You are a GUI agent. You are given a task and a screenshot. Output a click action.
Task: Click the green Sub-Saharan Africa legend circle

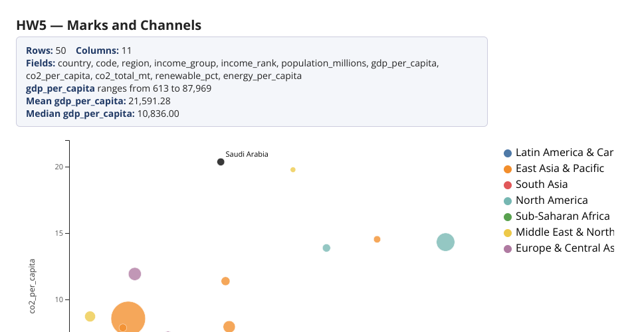(x=507, y=217)
